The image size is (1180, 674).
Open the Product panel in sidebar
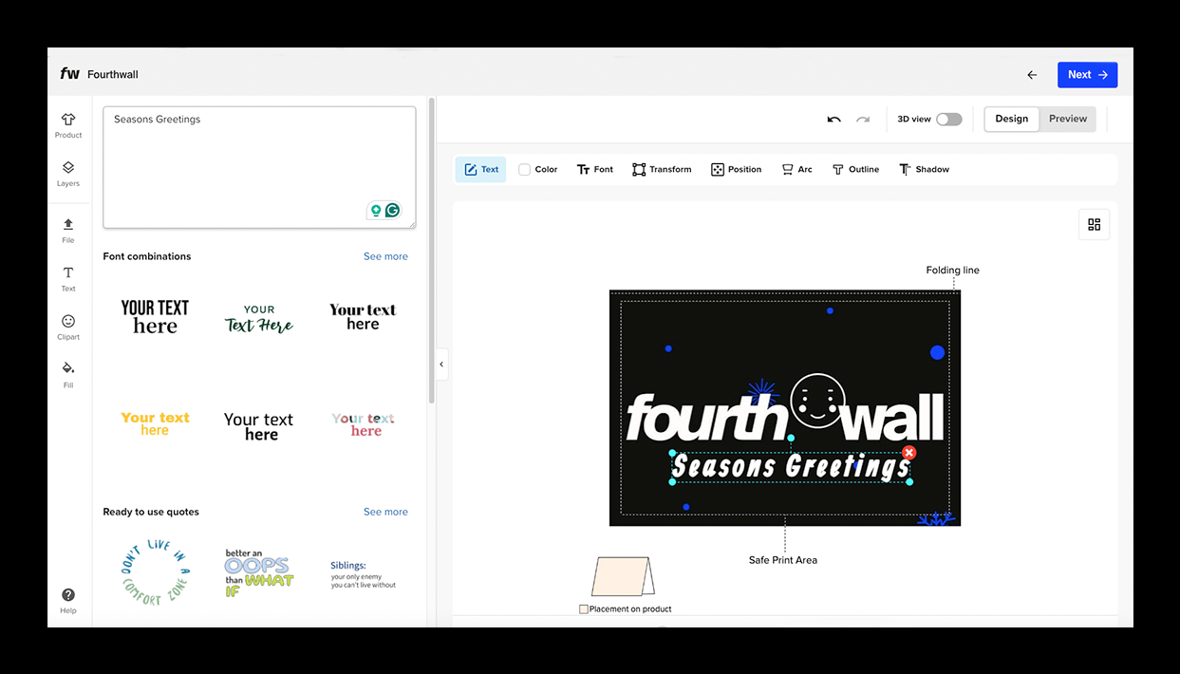click(68, 124)
